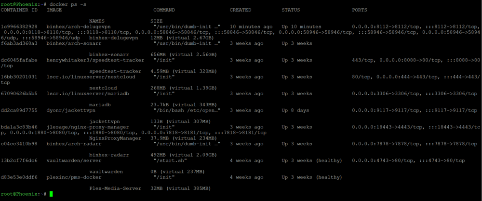Click 'Up 8 days' status text
This screenshot has height=201, width=482.
coord(295,110)
